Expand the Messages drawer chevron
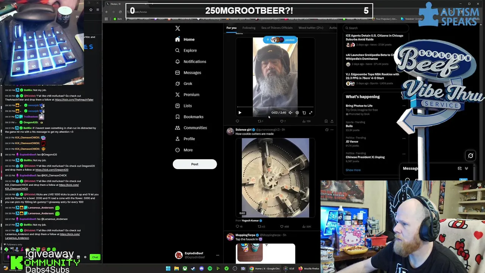 (466, 169)
